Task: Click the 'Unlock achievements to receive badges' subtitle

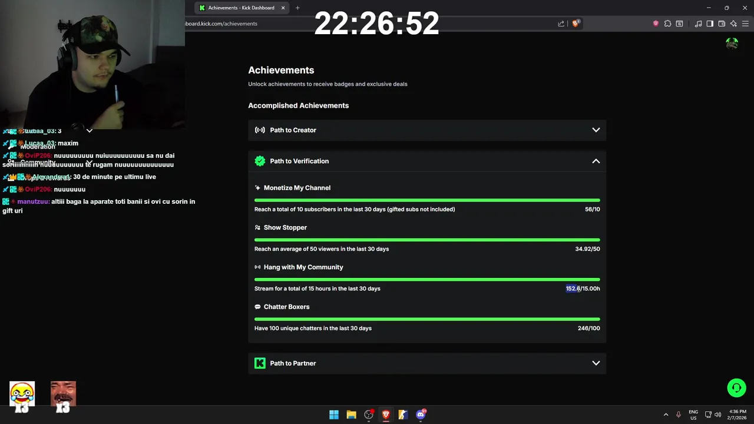Action: pyautogui.click(x=328, y=84)
